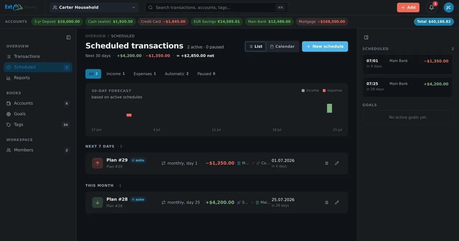
Task: Click the Tags icon in sidebar
Action: [9, 125]
